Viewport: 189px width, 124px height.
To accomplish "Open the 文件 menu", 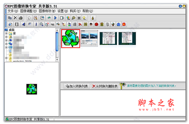I will tap(13, 11).
